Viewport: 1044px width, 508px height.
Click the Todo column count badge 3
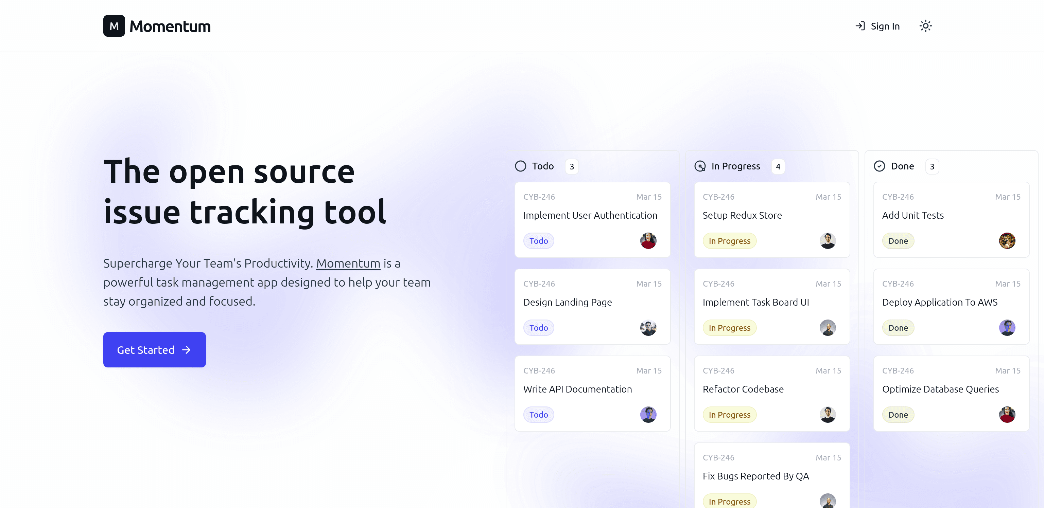point(572,166)
